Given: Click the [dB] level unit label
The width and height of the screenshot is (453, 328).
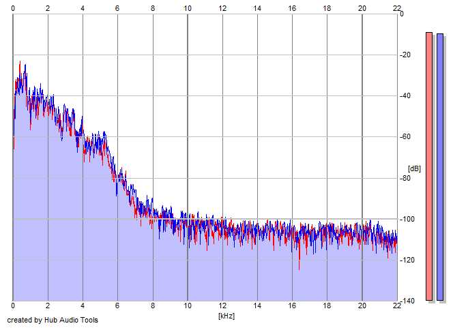Looking at the screenshot, I should tap(414, 168).
